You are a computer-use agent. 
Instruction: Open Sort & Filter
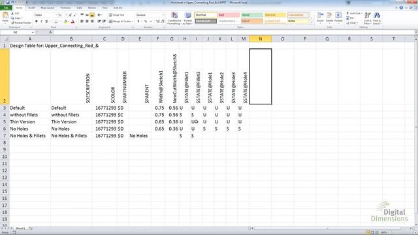click(x=368, y=18)
